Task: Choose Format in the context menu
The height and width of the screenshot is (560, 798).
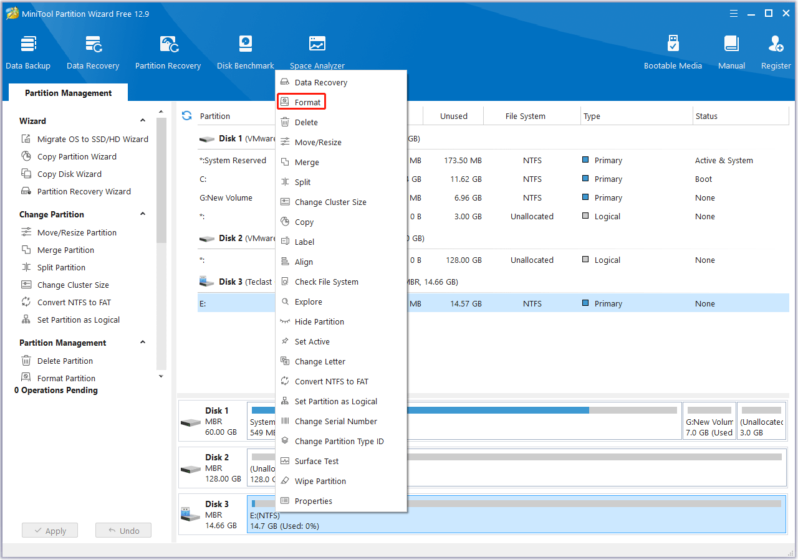Action: (x=307, y=102)
